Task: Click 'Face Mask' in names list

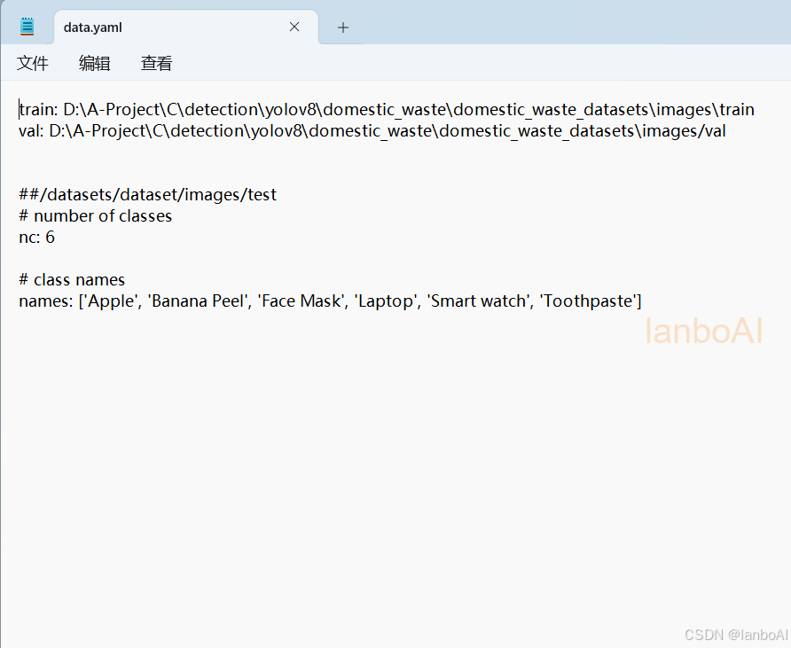Action: tap(302, 301)
